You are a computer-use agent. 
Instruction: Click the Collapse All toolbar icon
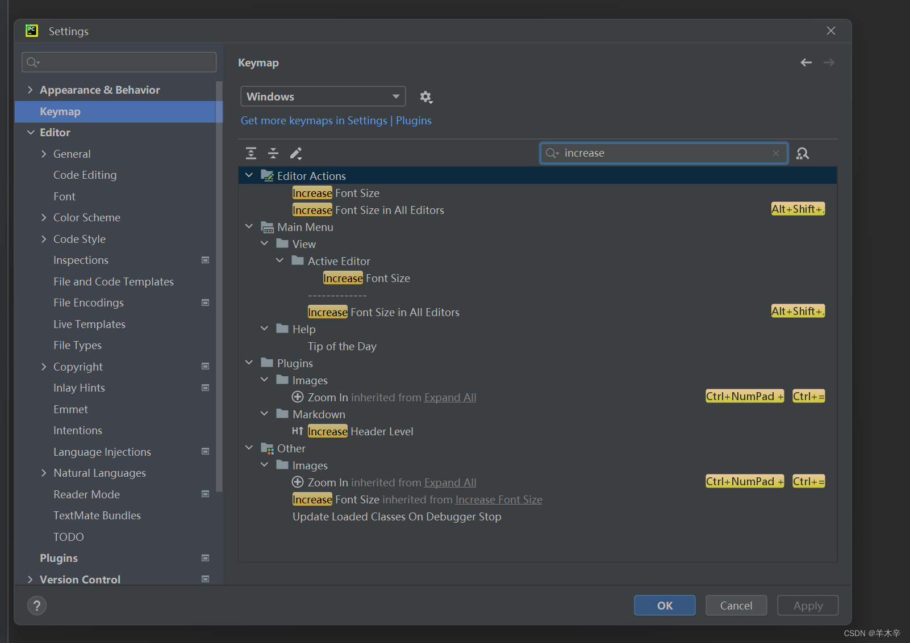pyautogui.click(x=273, y=153)
